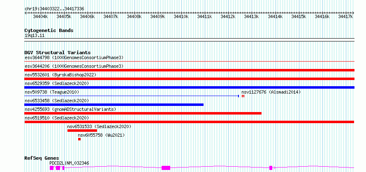Click the 34413k ruler tick label

tap(251, 16)
